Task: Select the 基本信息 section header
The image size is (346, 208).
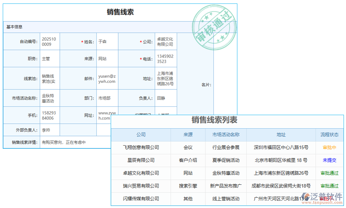Action: coord(14,26)
